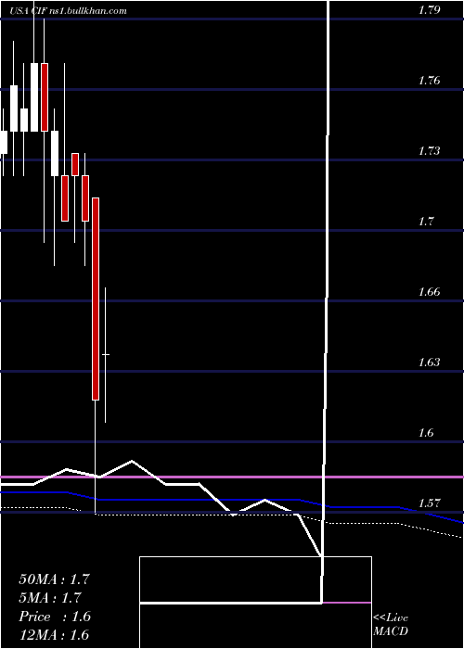The width and height of the screenshot is (464, 649).
Task: Click the '12MA : 1.6' legend text
Action: pyautogui.click(x=54, y=635)
